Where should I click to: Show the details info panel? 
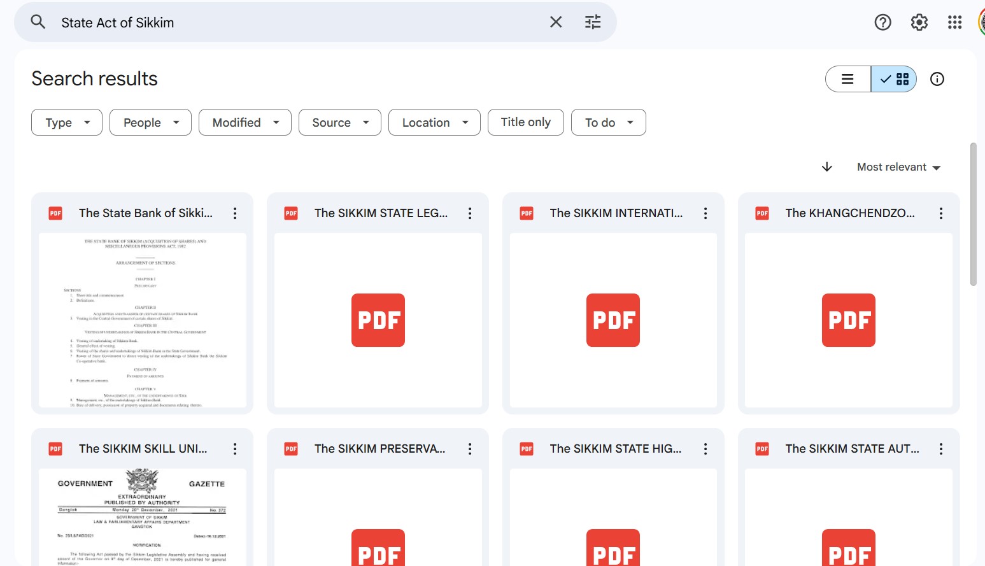937,79
